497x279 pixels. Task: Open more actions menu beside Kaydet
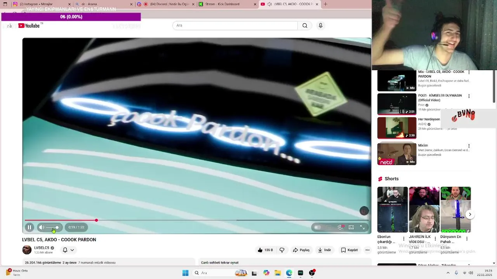[367, 250]
